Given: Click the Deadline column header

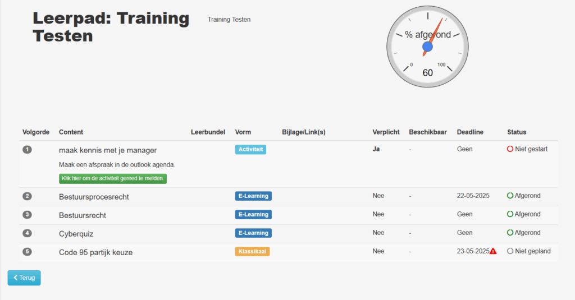Looking at the screenshot, I should (470, 132).
